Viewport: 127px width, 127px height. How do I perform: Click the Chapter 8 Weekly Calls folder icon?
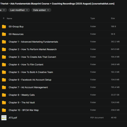tap(4, 95)
